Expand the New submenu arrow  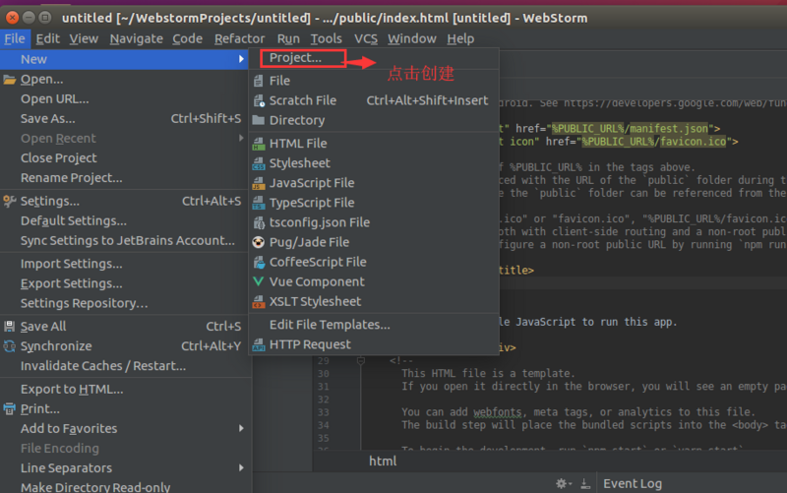pyautogui.click(x=241, y=59)
